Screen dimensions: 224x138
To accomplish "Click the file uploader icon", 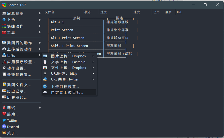I will pyautogui.click(x=45, y=68).
